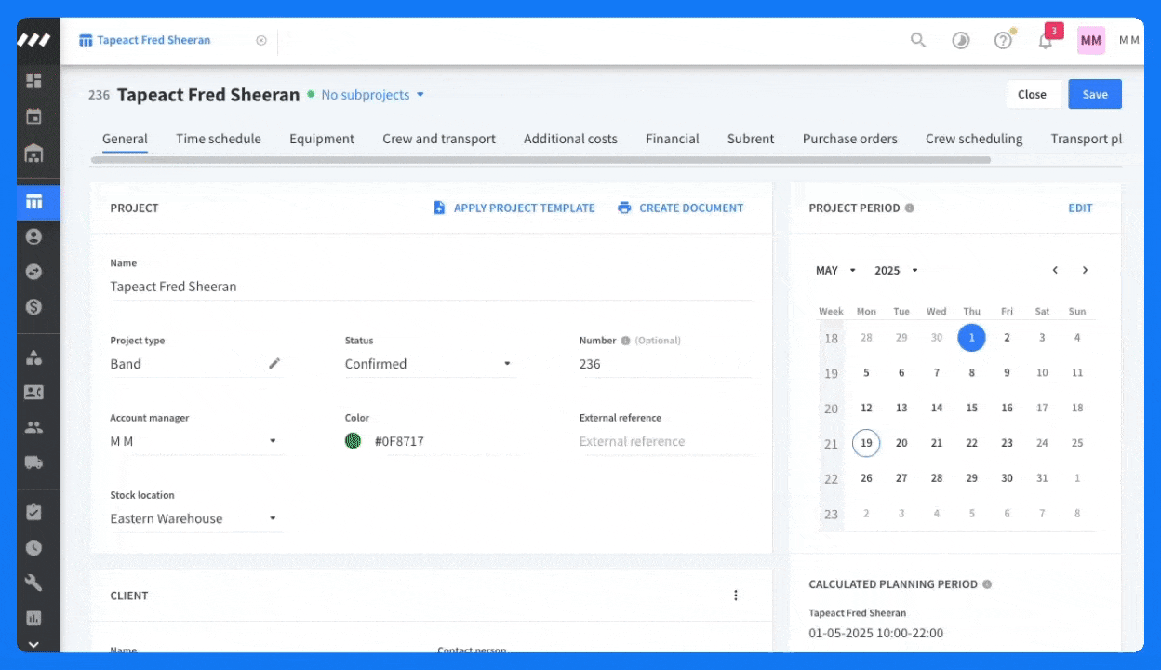Open the Stock location dropdown

tap(194, 518)
